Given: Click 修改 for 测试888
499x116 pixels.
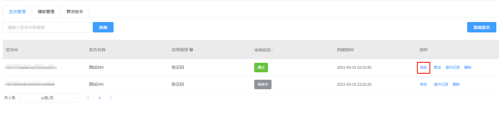Looking at the screenshot, I should point(423,68).
